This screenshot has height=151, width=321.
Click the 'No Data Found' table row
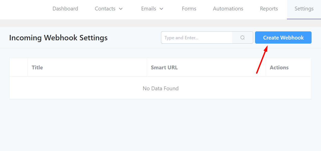coord(160,89)
